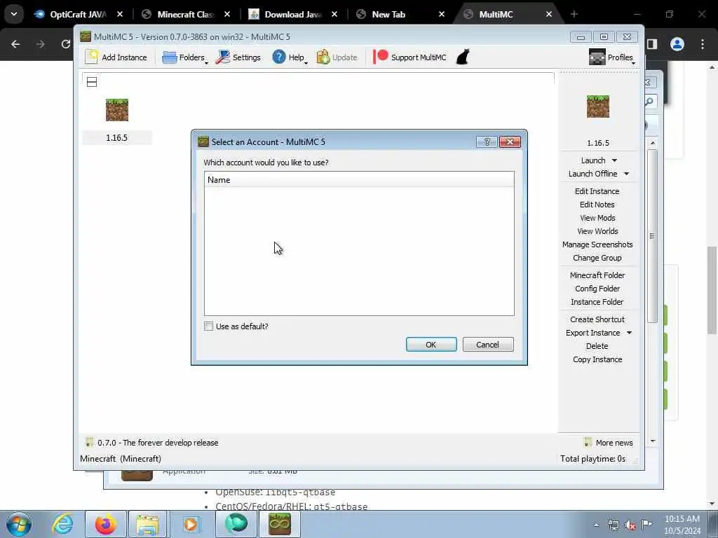The image size is (718, 538).
Task: Open Edit Notes
Action: 597,205
